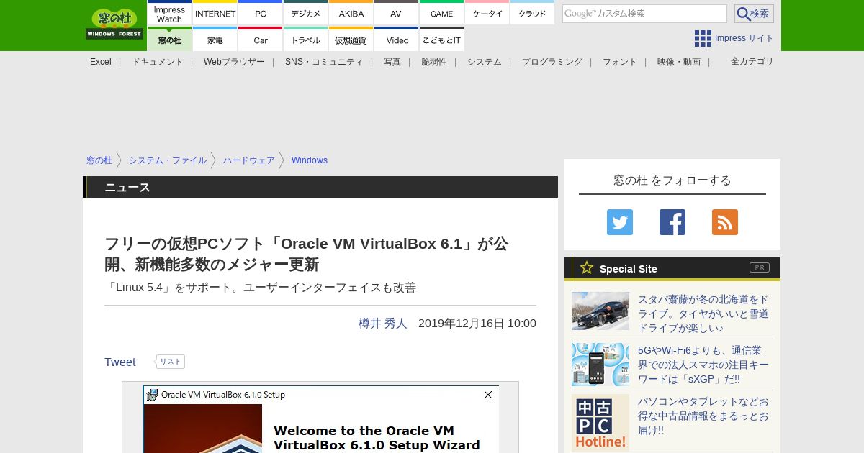The height and width of the screenshot is (453, 864).
Task: Open the Webブラウザー category
Action: [x=234, y=62]
